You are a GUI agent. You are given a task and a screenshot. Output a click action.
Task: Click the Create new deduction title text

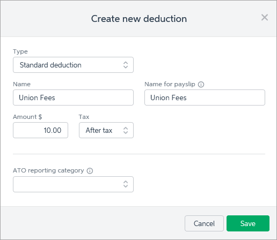coord(139,19)
